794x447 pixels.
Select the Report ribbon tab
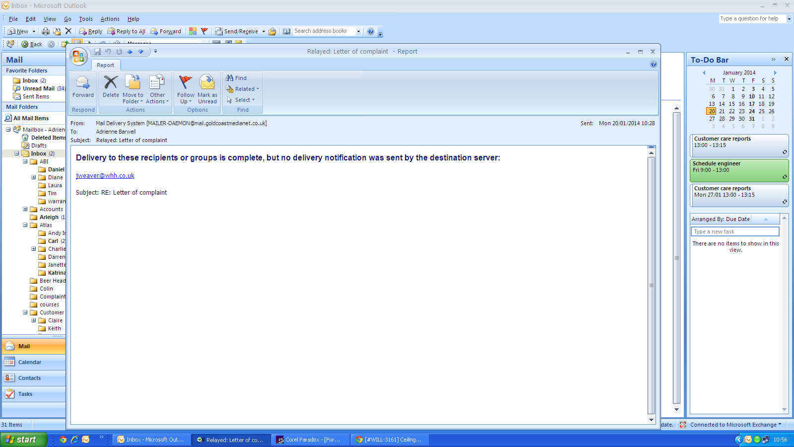click(105, 65)
